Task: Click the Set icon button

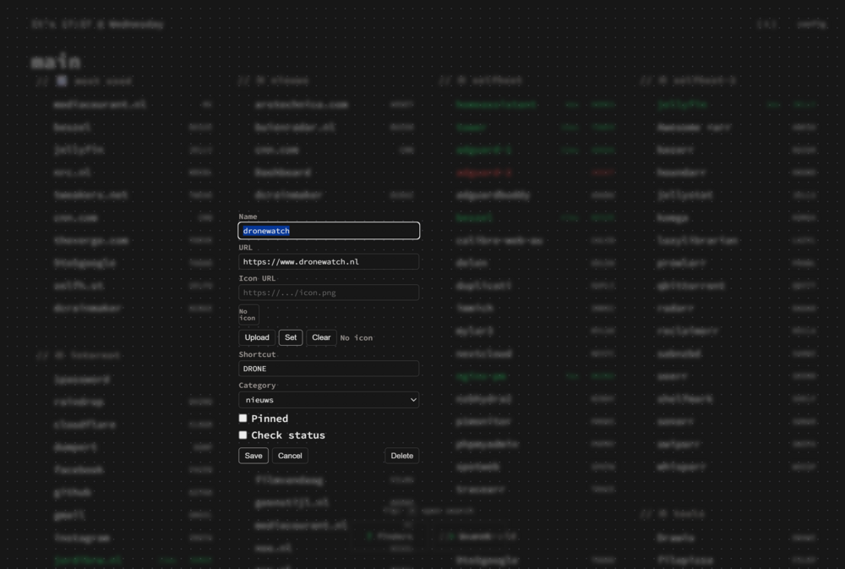Action: point(291,337)
